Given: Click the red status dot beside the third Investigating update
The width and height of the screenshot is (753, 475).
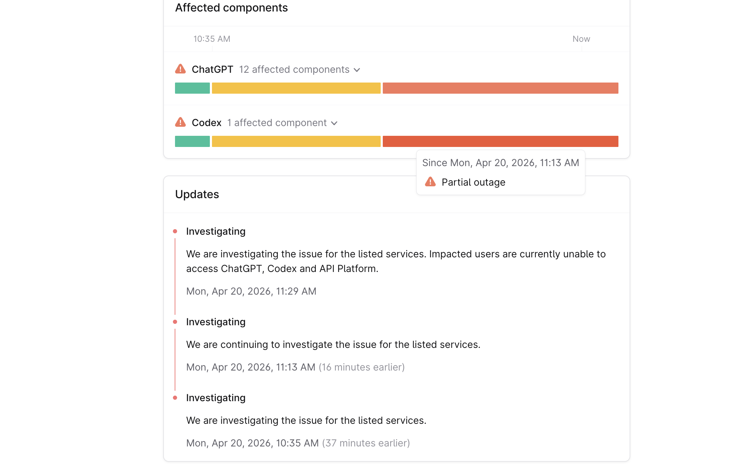Looking at the screenshot, I should pos(175,397).
